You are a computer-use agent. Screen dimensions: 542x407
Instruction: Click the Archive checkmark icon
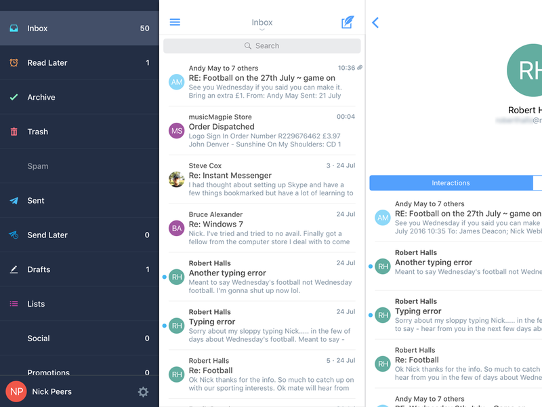15,97
